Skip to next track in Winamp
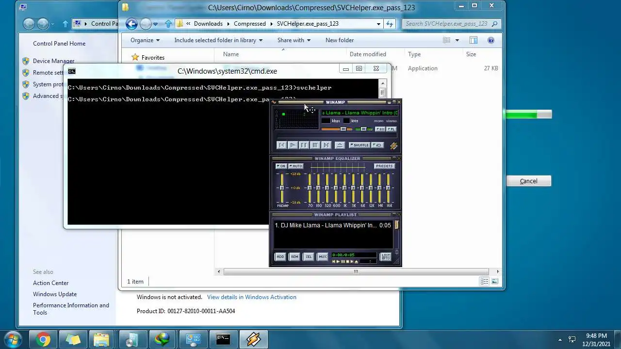 pos(326,145)
